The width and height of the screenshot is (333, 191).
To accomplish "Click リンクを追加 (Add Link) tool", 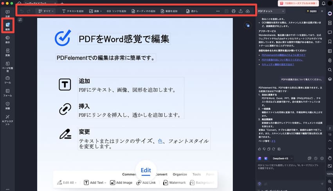I will (116, 11).
